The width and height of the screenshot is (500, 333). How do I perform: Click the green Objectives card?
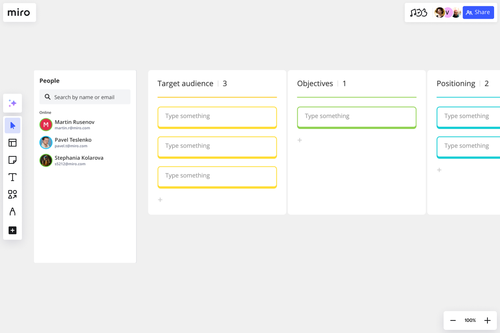(357, 118)
